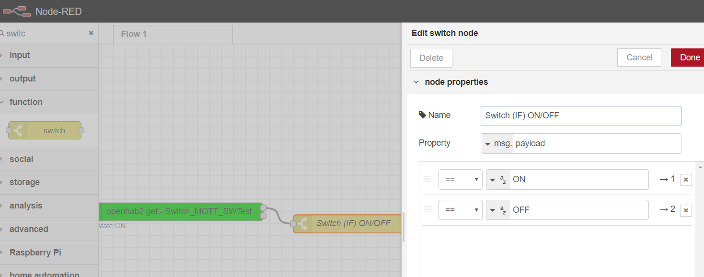The image size is (704, 277).
Task: Collapse the function palette category
Action: (26, 102)
